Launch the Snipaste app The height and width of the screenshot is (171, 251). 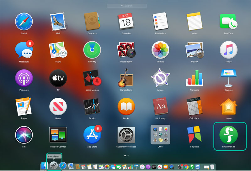click(195, 135)
